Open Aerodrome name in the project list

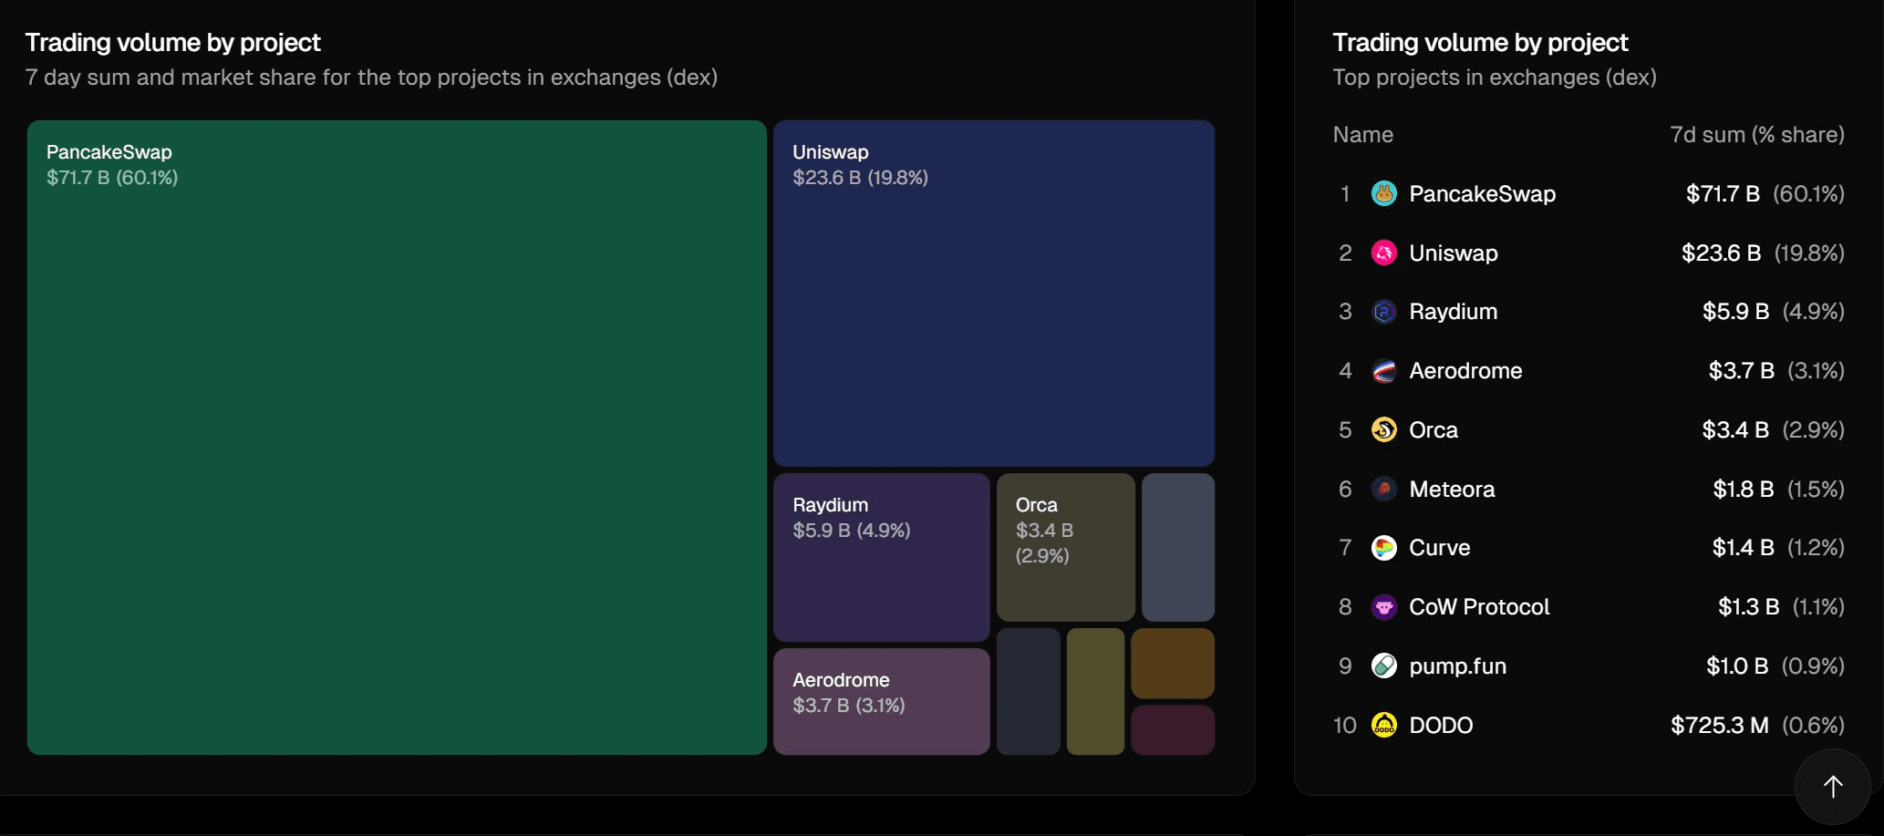(x=1465, y=371)
